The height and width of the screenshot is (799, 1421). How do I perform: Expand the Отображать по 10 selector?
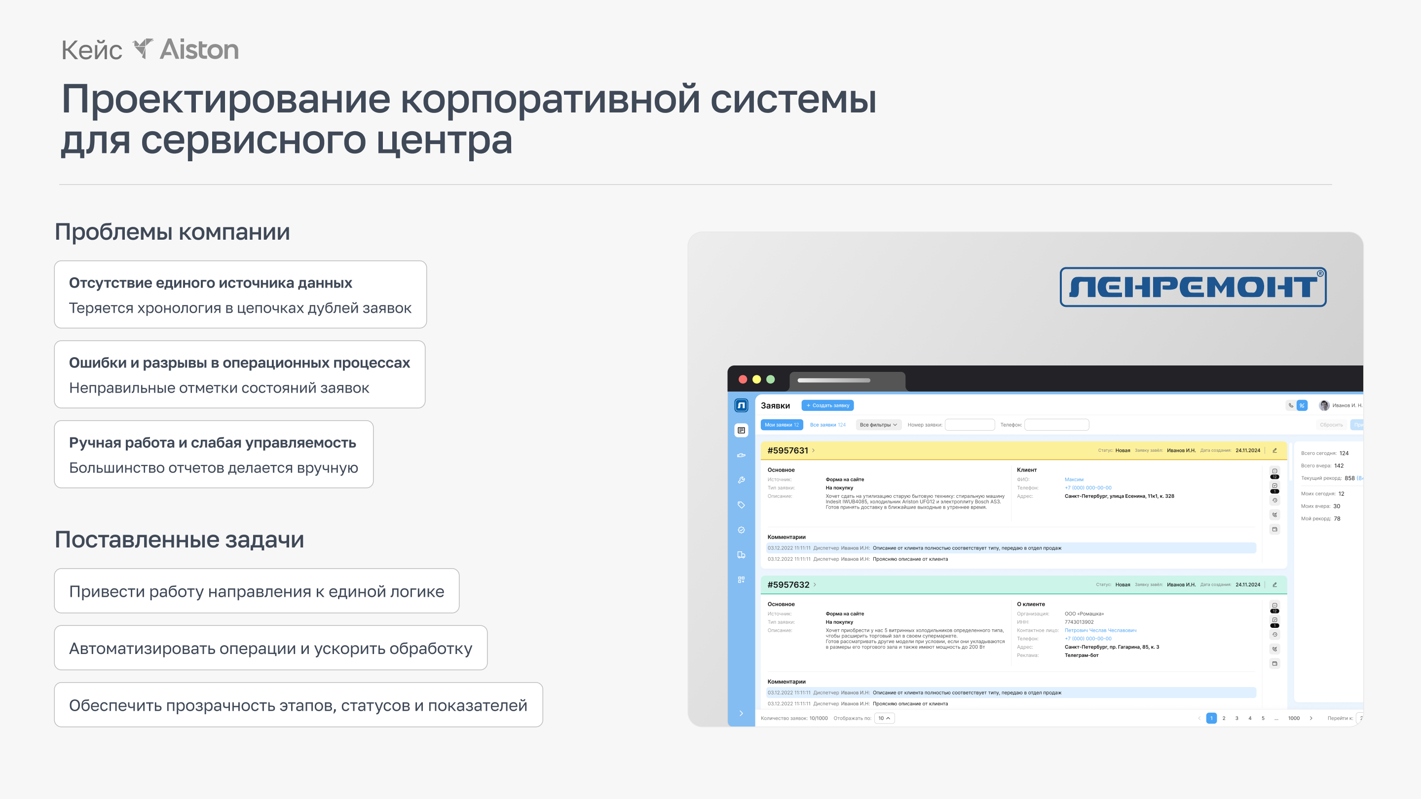[x=884, y=718]
